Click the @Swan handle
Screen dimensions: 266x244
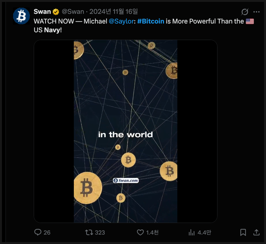[x=73, y=12]
